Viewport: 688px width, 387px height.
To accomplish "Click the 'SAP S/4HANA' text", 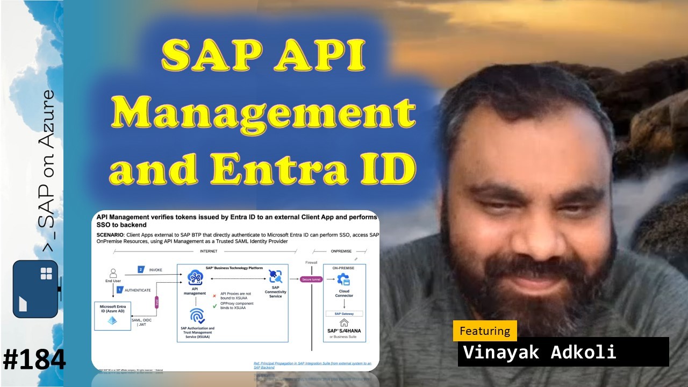I will pyautogui.click(x=344, y=331).
